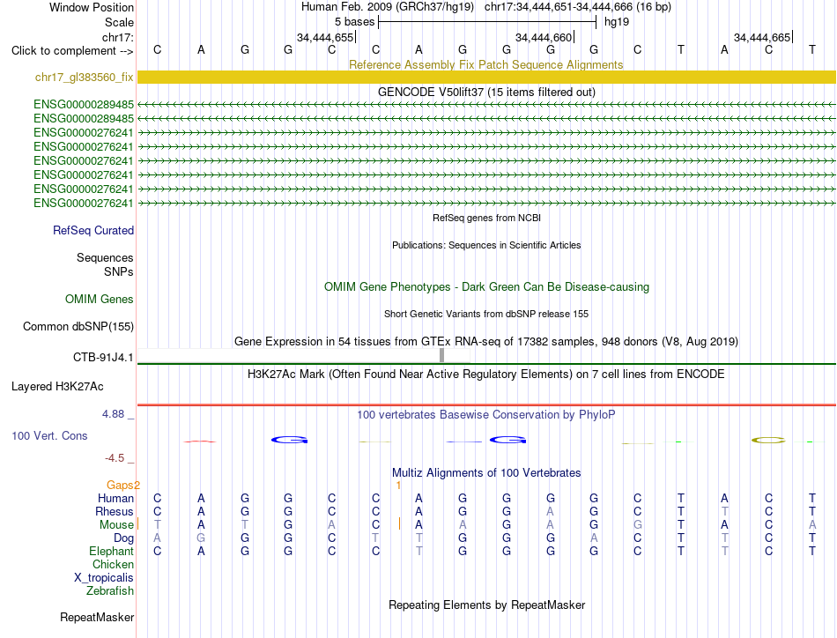Click the 'chr17:' base position label
The height and width of the screenshot is (638, 837).
117,37
